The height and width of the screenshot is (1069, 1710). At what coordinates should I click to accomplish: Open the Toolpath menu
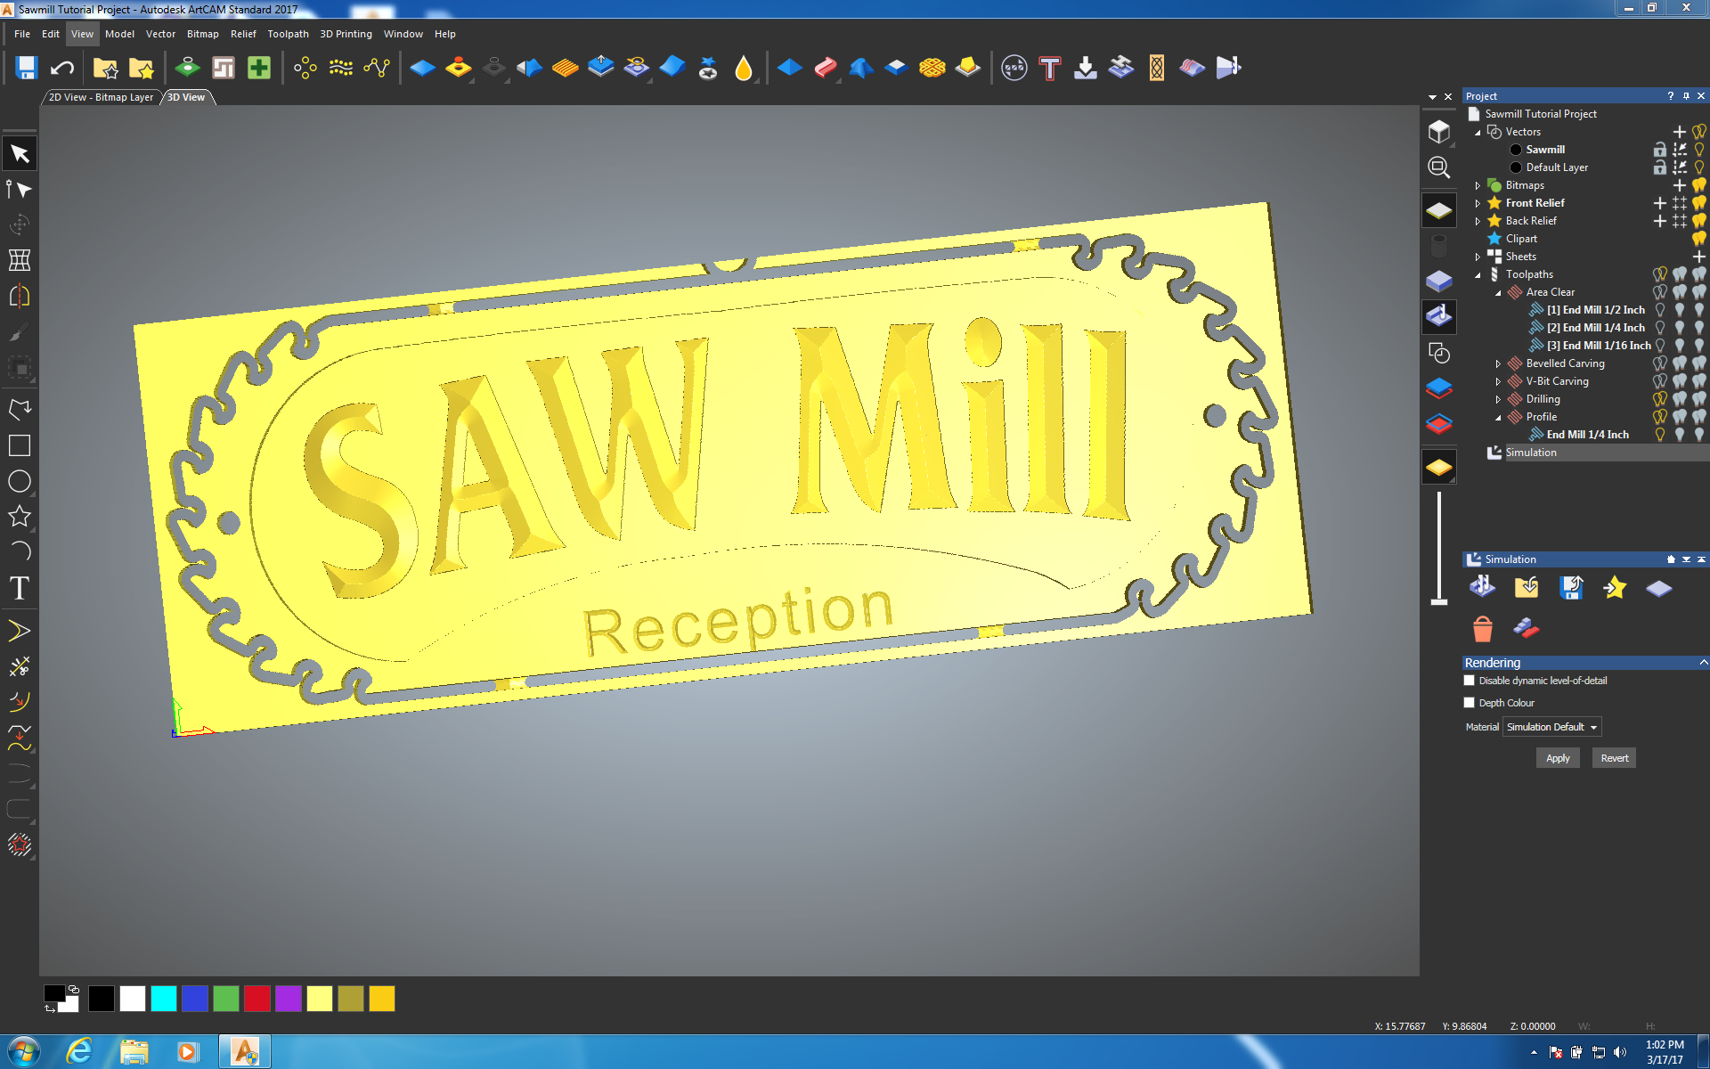[288, 34]
